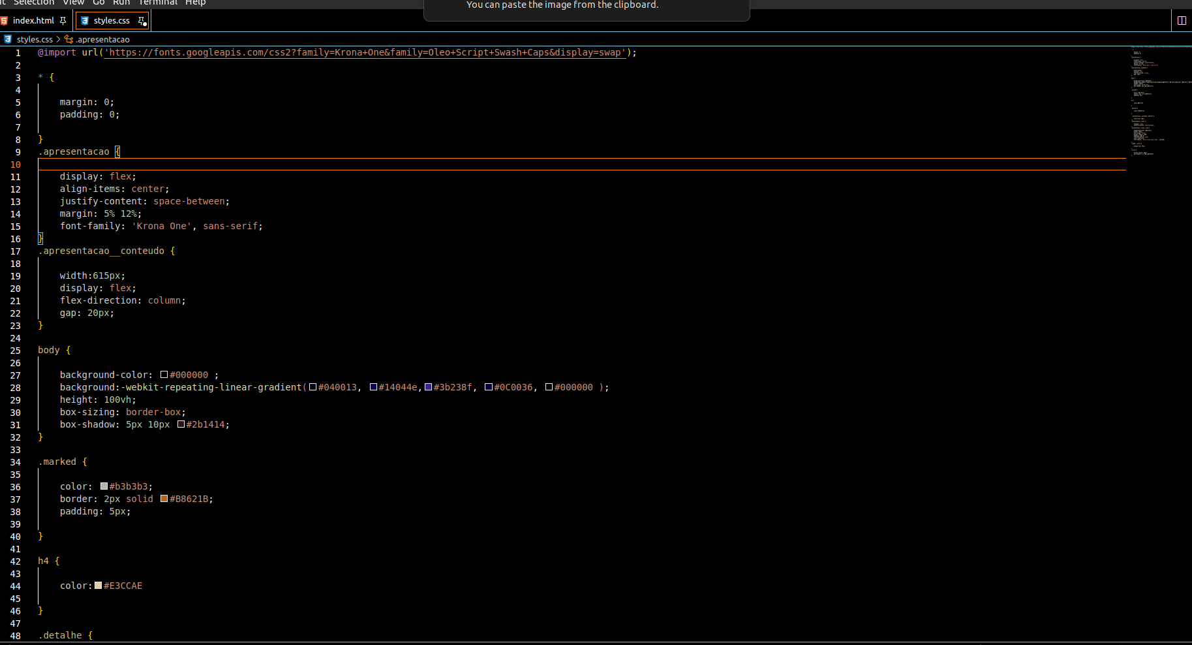This screenshot has height=645, width=1192.
Task: Click the .apresentacao__conteudo selector text
Action: pyautogui.click(x=101, y=251)
